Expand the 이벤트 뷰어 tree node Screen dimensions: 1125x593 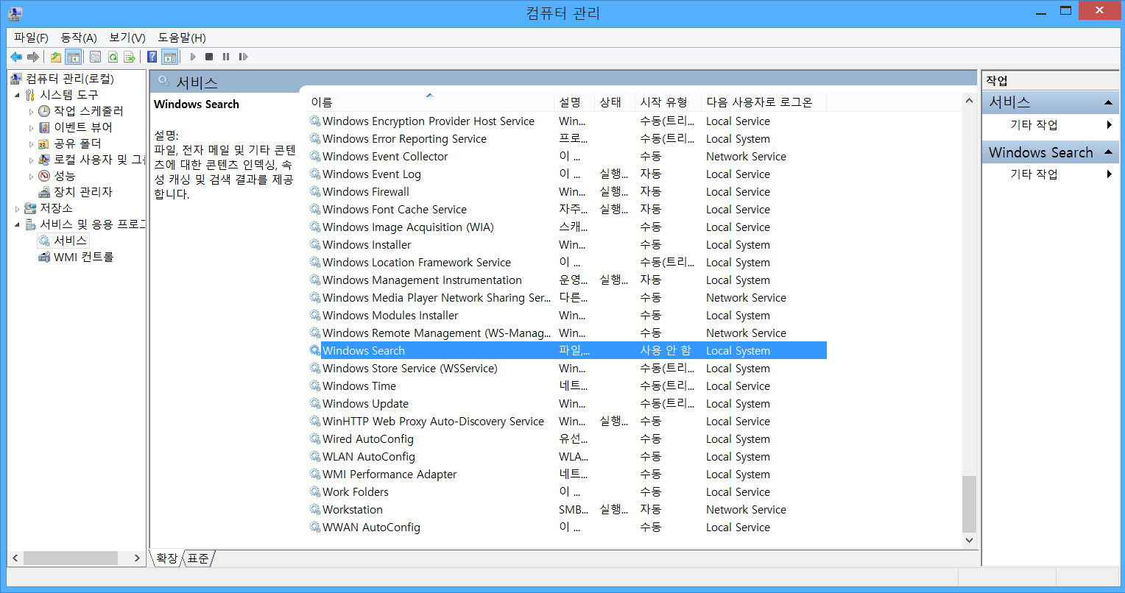point(31,128)
